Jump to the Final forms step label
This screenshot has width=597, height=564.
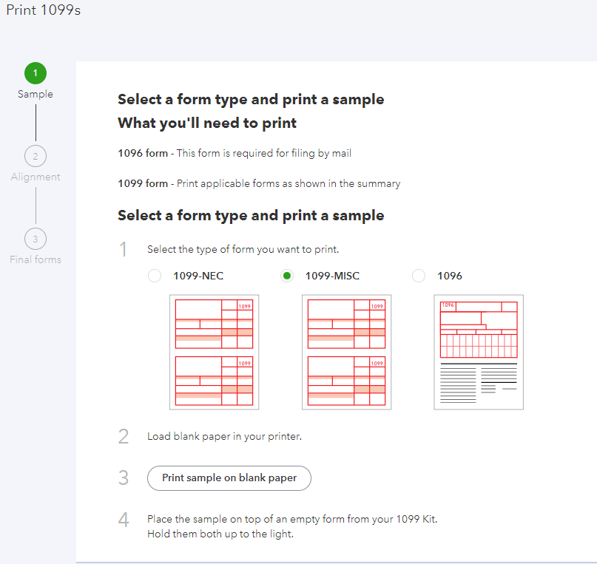36,259
